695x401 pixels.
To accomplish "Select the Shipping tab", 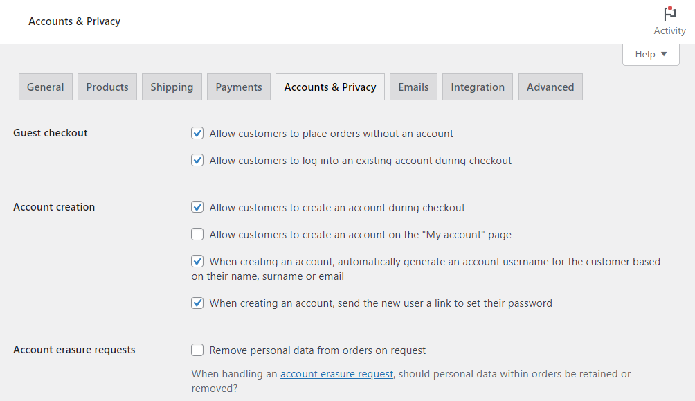I will click(x=171, y=87).
